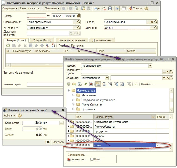The width and height of the screenshot is (177, 168).
Task: Click the Дт/Кт postings result icon
Action: coord(104,9)
